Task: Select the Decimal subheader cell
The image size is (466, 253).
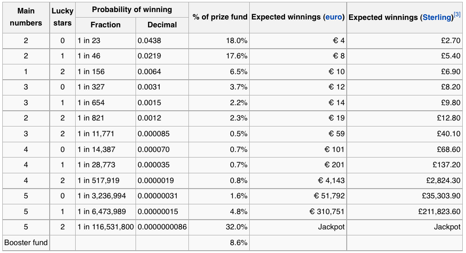Action: [x=162, y=25]
